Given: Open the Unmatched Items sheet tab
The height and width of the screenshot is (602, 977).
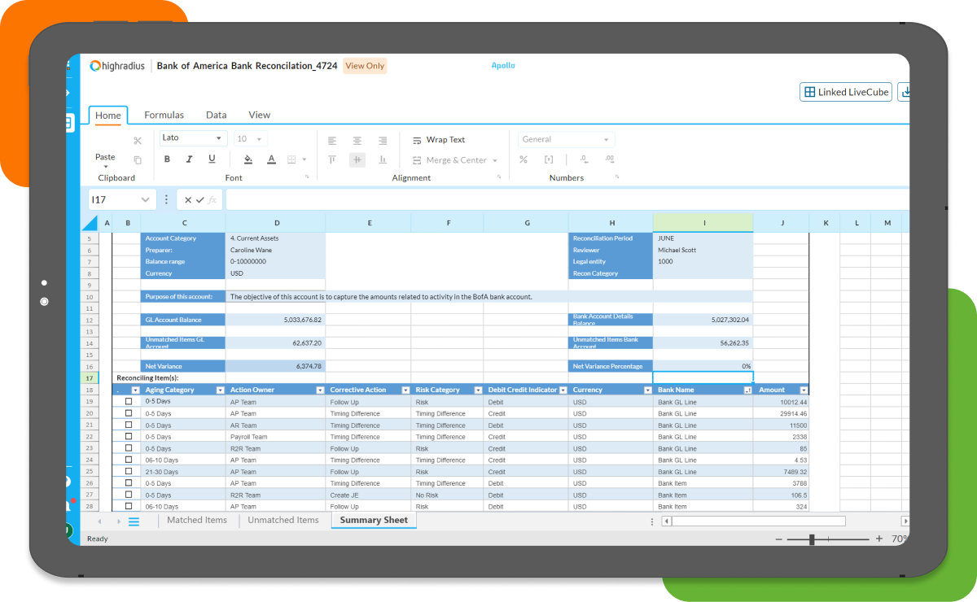Looking at the screenshot, I should [x=283, y=520].
